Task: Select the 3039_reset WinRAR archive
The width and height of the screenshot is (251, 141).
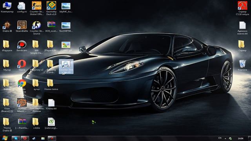Action: pyautogui.click(x=51, y=27)
